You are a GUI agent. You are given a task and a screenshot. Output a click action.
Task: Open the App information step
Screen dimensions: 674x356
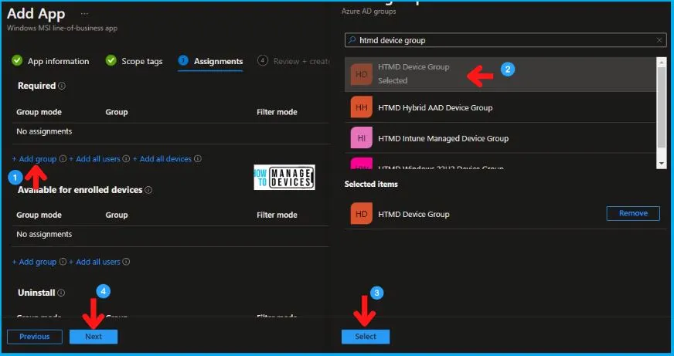coord(59,62)
